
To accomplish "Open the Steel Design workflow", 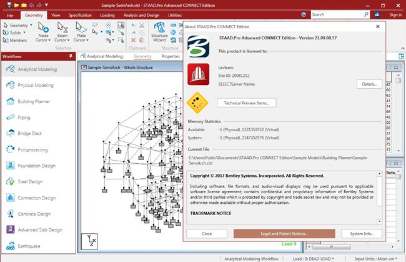I will pyautogui.click(x=38, y=182).
